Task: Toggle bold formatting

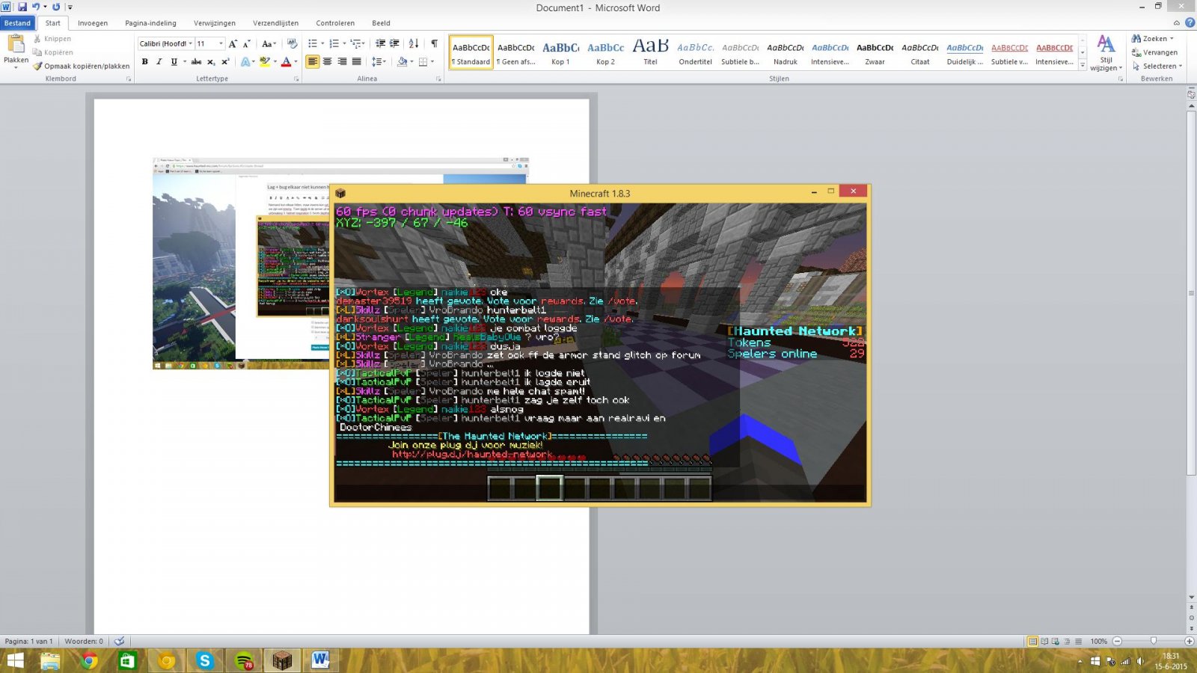Action: (x=145, y=61)
